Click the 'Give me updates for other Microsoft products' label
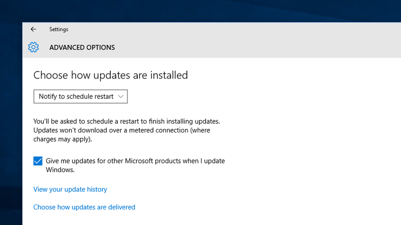 coord(135,165)
